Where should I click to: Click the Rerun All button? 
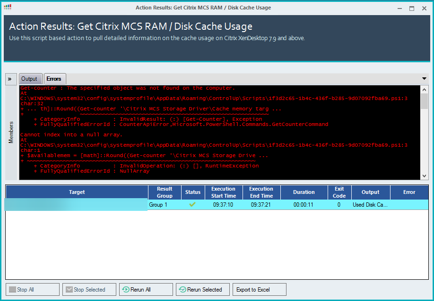(146, 289)
